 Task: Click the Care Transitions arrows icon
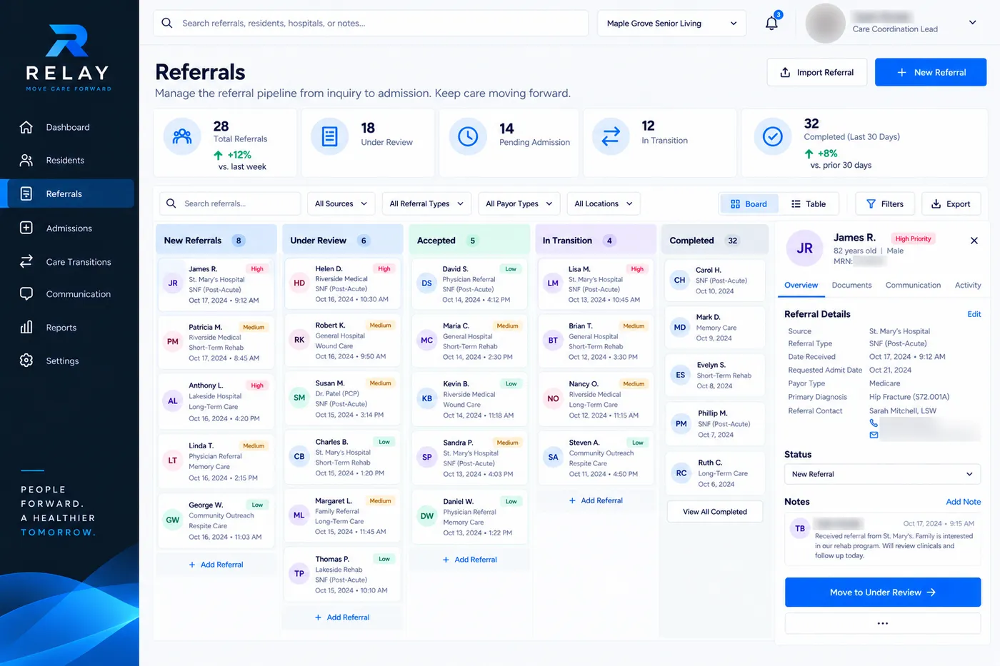[26, 261]
